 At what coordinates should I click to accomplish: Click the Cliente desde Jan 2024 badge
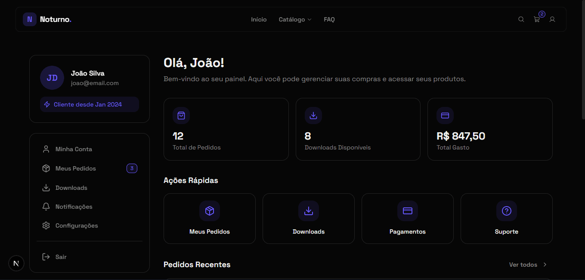(90, 104)
